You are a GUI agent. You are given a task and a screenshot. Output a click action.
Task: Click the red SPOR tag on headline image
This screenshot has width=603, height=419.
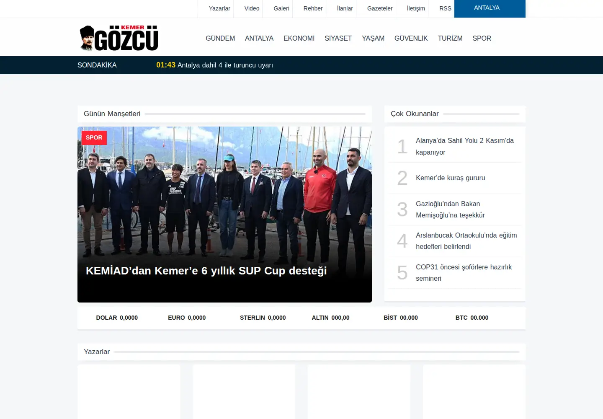tap(94, 137)
